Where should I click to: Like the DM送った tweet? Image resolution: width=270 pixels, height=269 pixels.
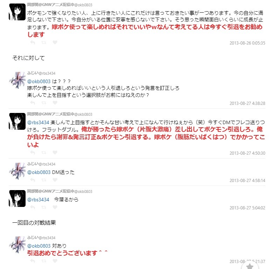coord(55,180)
